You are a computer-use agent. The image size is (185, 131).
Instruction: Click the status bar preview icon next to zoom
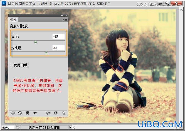point(18,127)
